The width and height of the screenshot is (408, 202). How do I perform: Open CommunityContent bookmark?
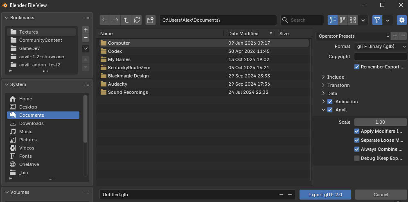(x=41, y=40)
